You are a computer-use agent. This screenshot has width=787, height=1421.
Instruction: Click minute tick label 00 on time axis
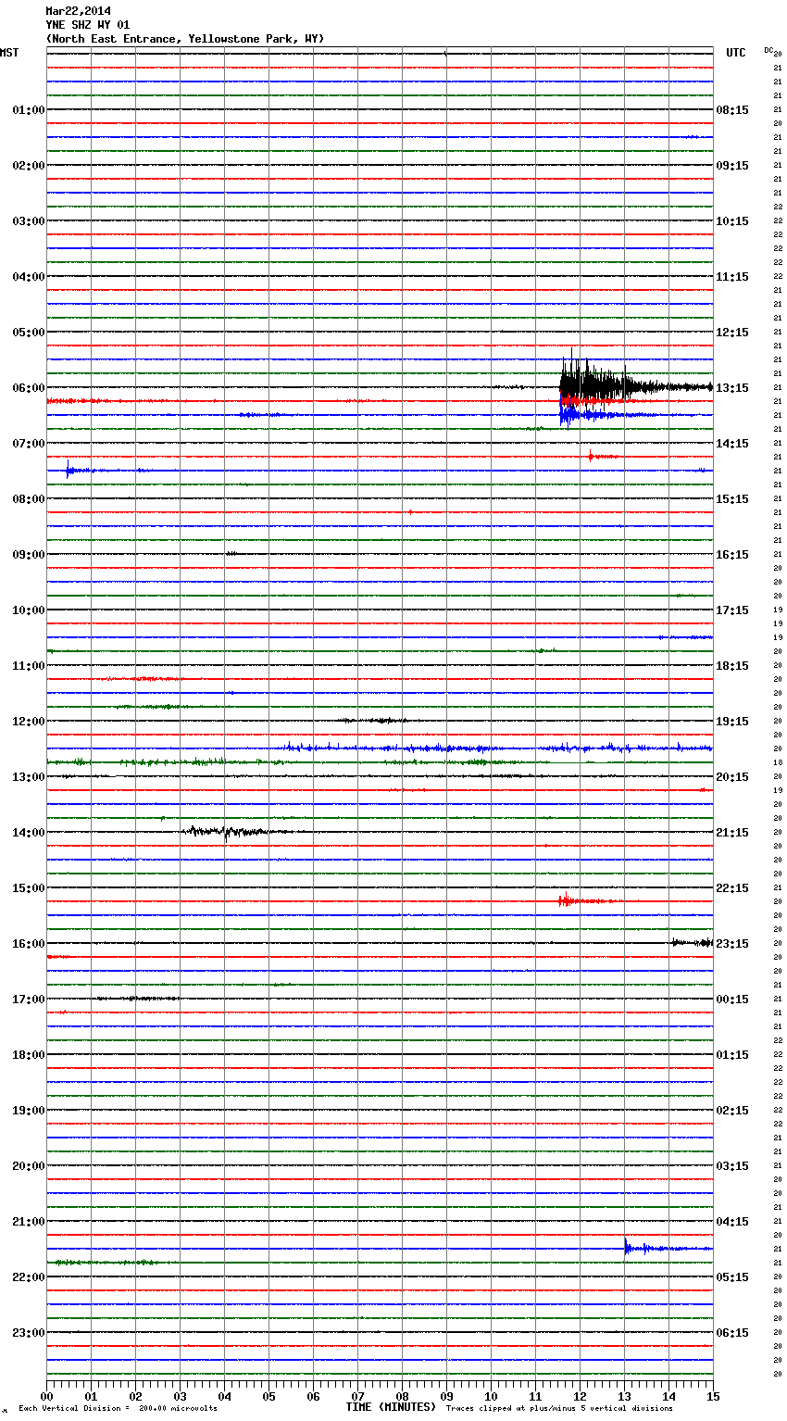pos(46,1396)
